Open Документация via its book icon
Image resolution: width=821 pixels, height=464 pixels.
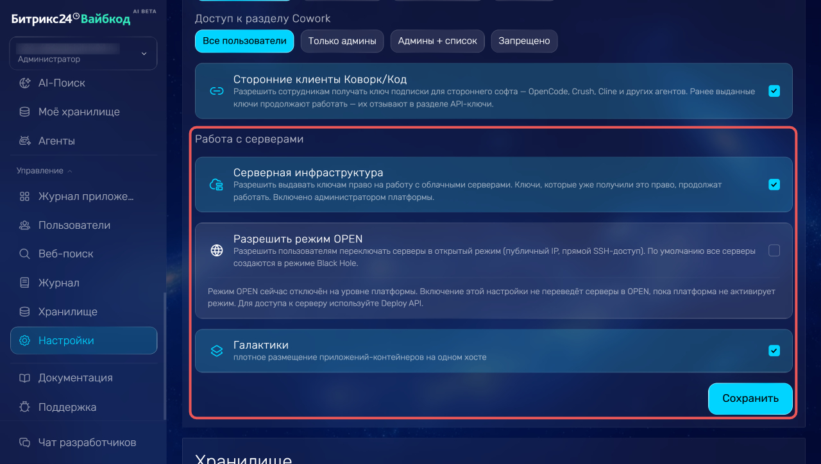click(25, 377)
